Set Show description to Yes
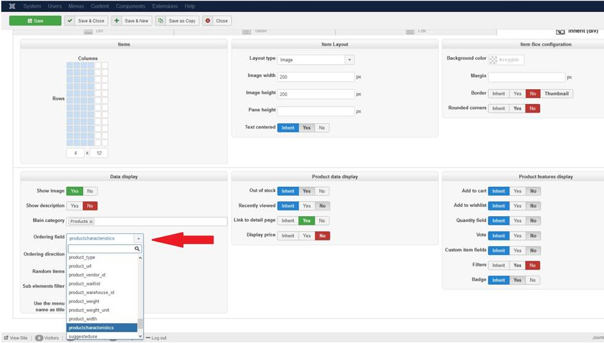Image resolution: width=604 pixels, height=343 pixels. [75, 206]
